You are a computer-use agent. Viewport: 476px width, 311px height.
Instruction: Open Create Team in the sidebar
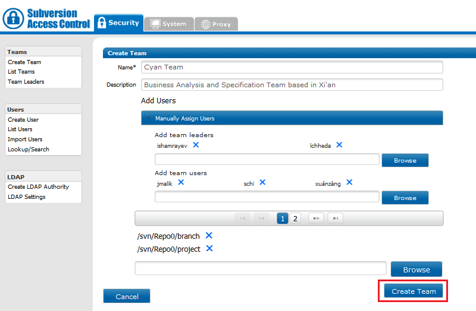tap(24, 62)
